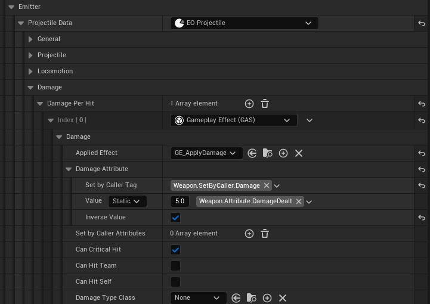The image size is (430, 304).
Task: Expand the Locomotion section
Action: coord(31,72)
